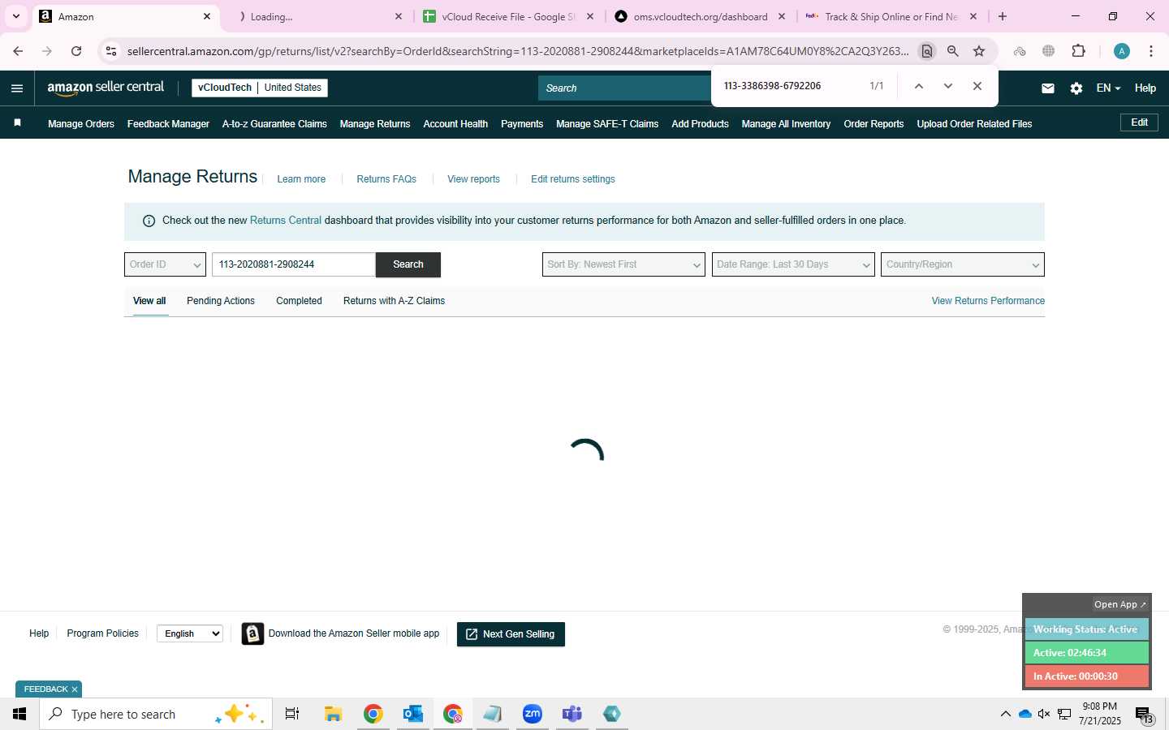The image size is (1169, 730).
Task: Click the zoom magnifier icon in address bar
Action: pos(953,51)
